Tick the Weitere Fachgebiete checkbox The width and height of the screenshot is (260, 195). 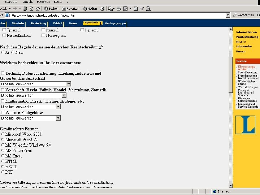click(x=3, y=113)
